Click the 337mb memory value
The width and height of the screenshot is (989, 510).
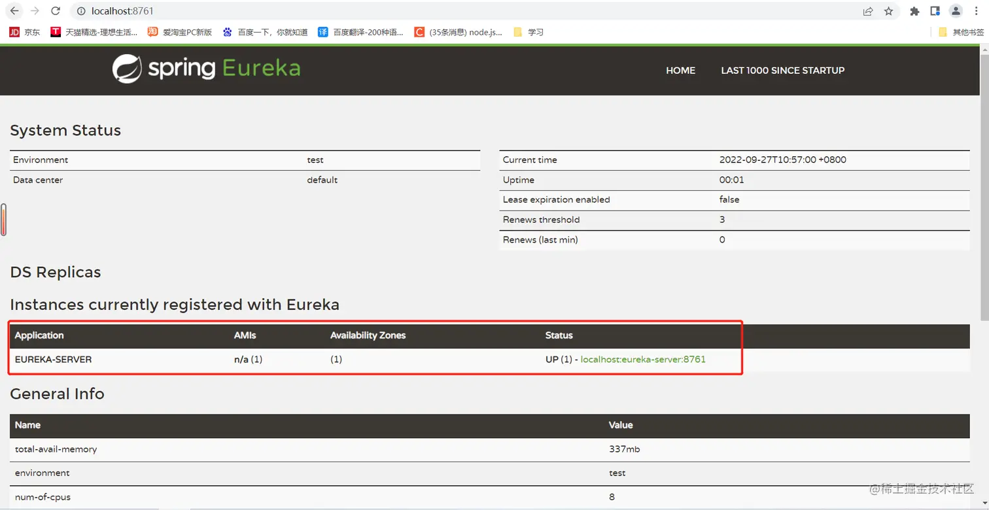click(625, 449)
